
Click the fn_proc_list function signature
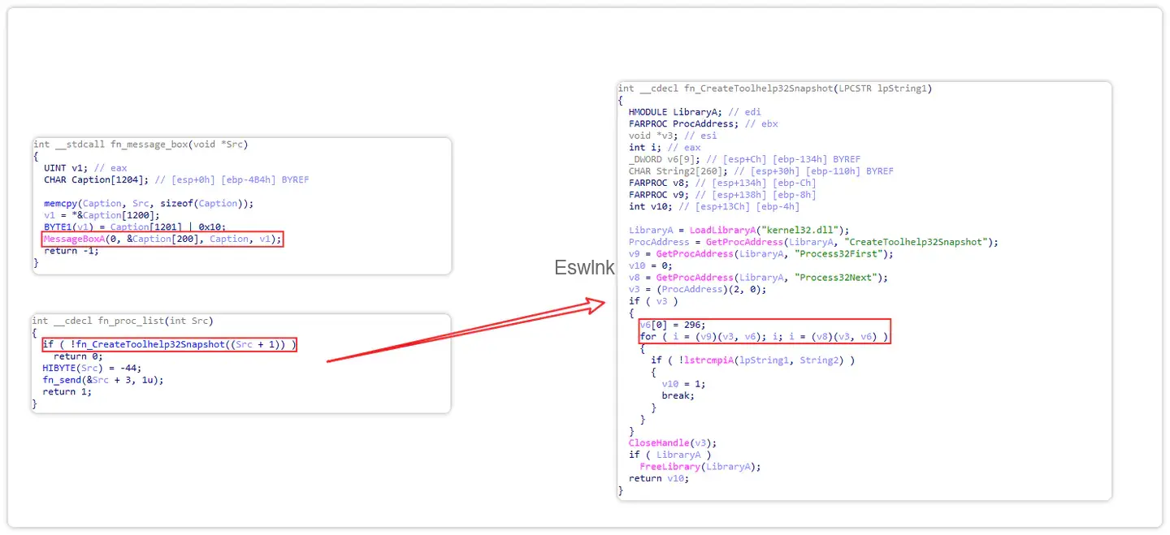point(122,321)
